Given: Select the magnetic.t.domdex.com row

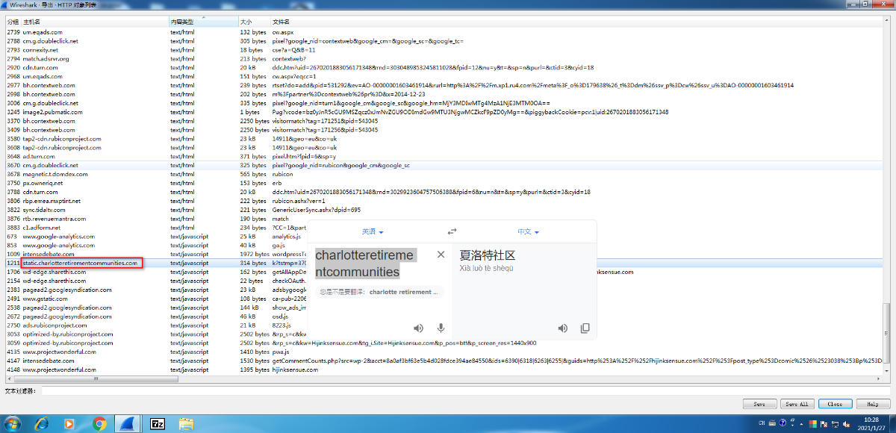Looking at the screenshot, I should click(x=443, y=174).
